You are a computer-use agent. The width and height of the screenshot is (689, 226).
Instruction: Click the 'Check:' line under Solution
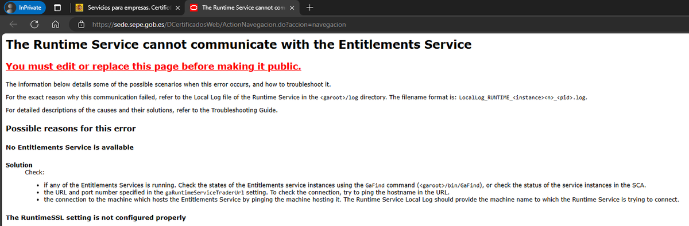click(35, 172)
